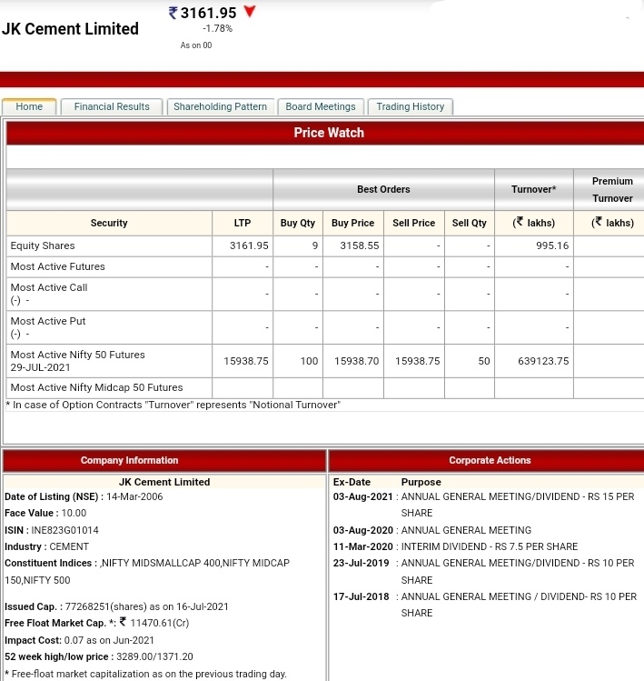Select Most Active Call row label
This screenshot has width=644, height=681.
coord(49,287)
